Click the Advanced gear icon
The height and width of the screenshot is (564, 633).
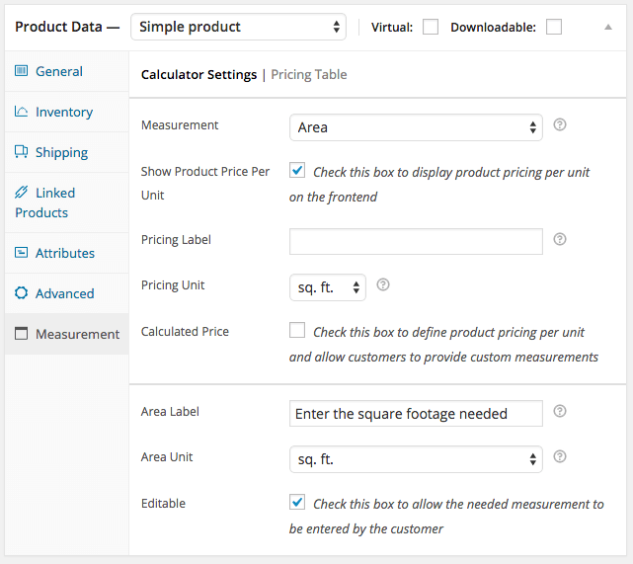click(x=22, y=293)
